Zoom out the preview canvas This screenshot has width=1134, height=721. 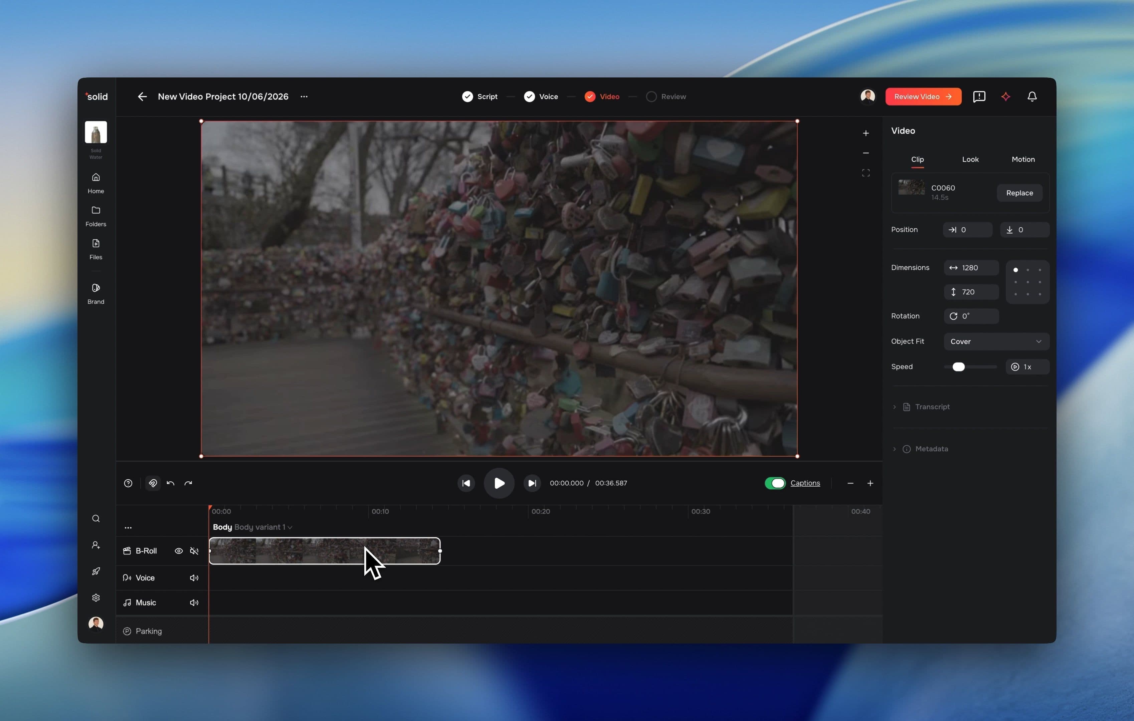point(866,153)
